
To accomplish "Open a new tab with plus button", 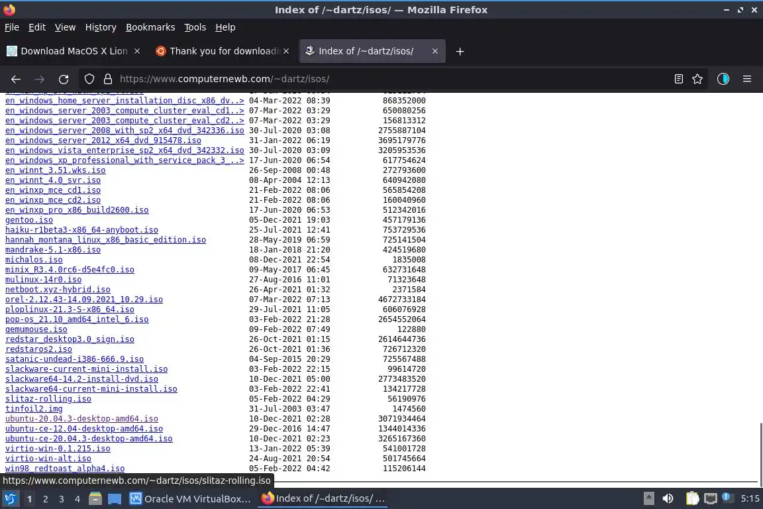I will 460,51.
